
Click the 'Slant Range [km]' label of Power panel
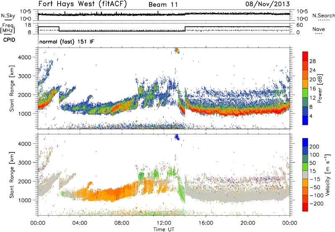[x=12, y=88]
